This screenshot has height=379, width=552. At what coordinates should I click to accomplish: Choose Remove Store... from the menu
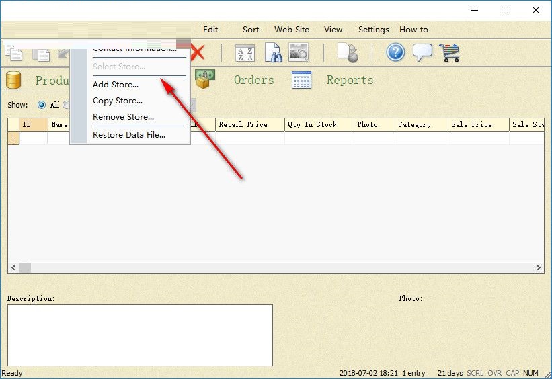[x=123, y=117]
